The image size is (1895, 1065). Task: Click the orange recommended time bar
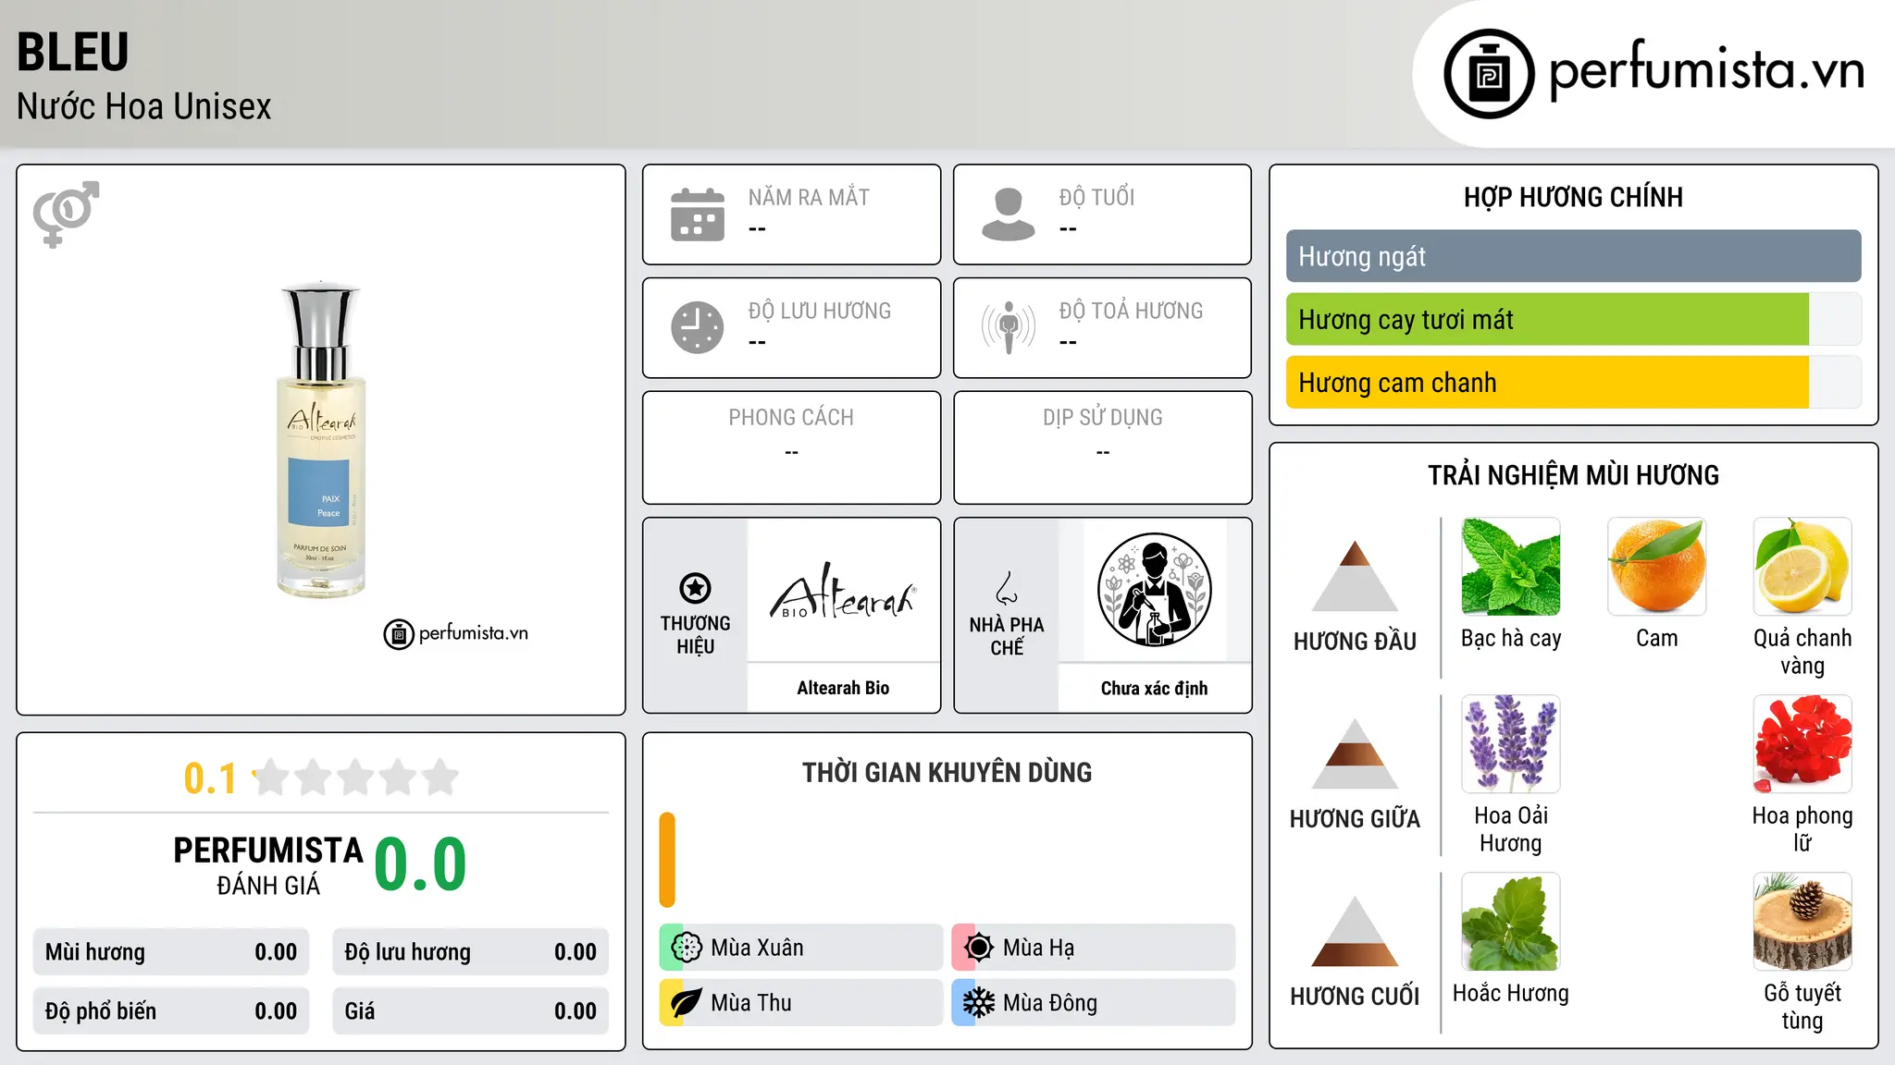tap(667, 860)
